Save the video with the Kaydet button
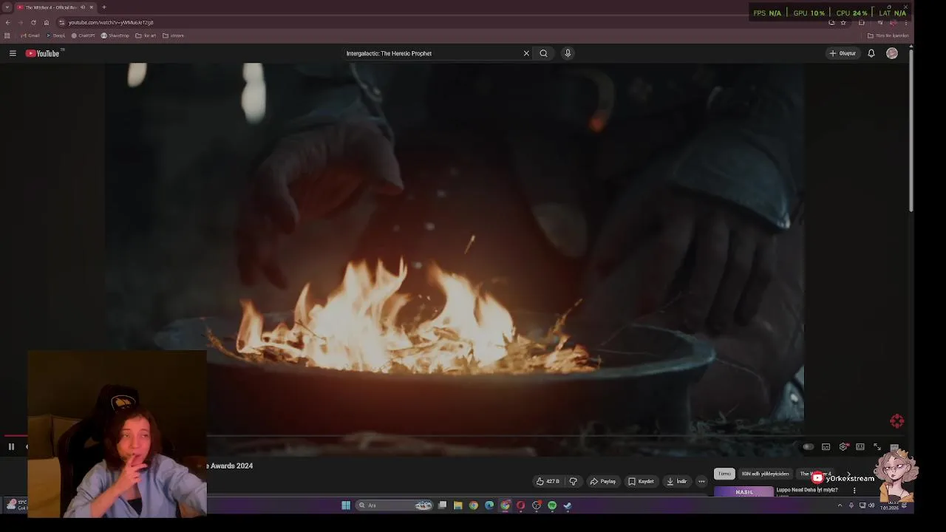 tap(641, 481)
